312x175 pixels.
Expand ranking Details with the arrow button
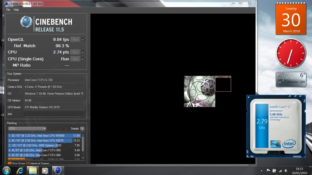pos(82,129)
